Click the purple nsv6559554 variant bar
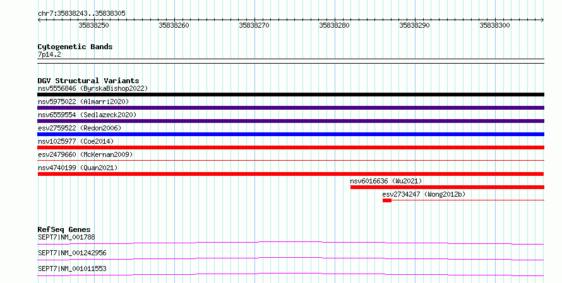 coord(290,121)
